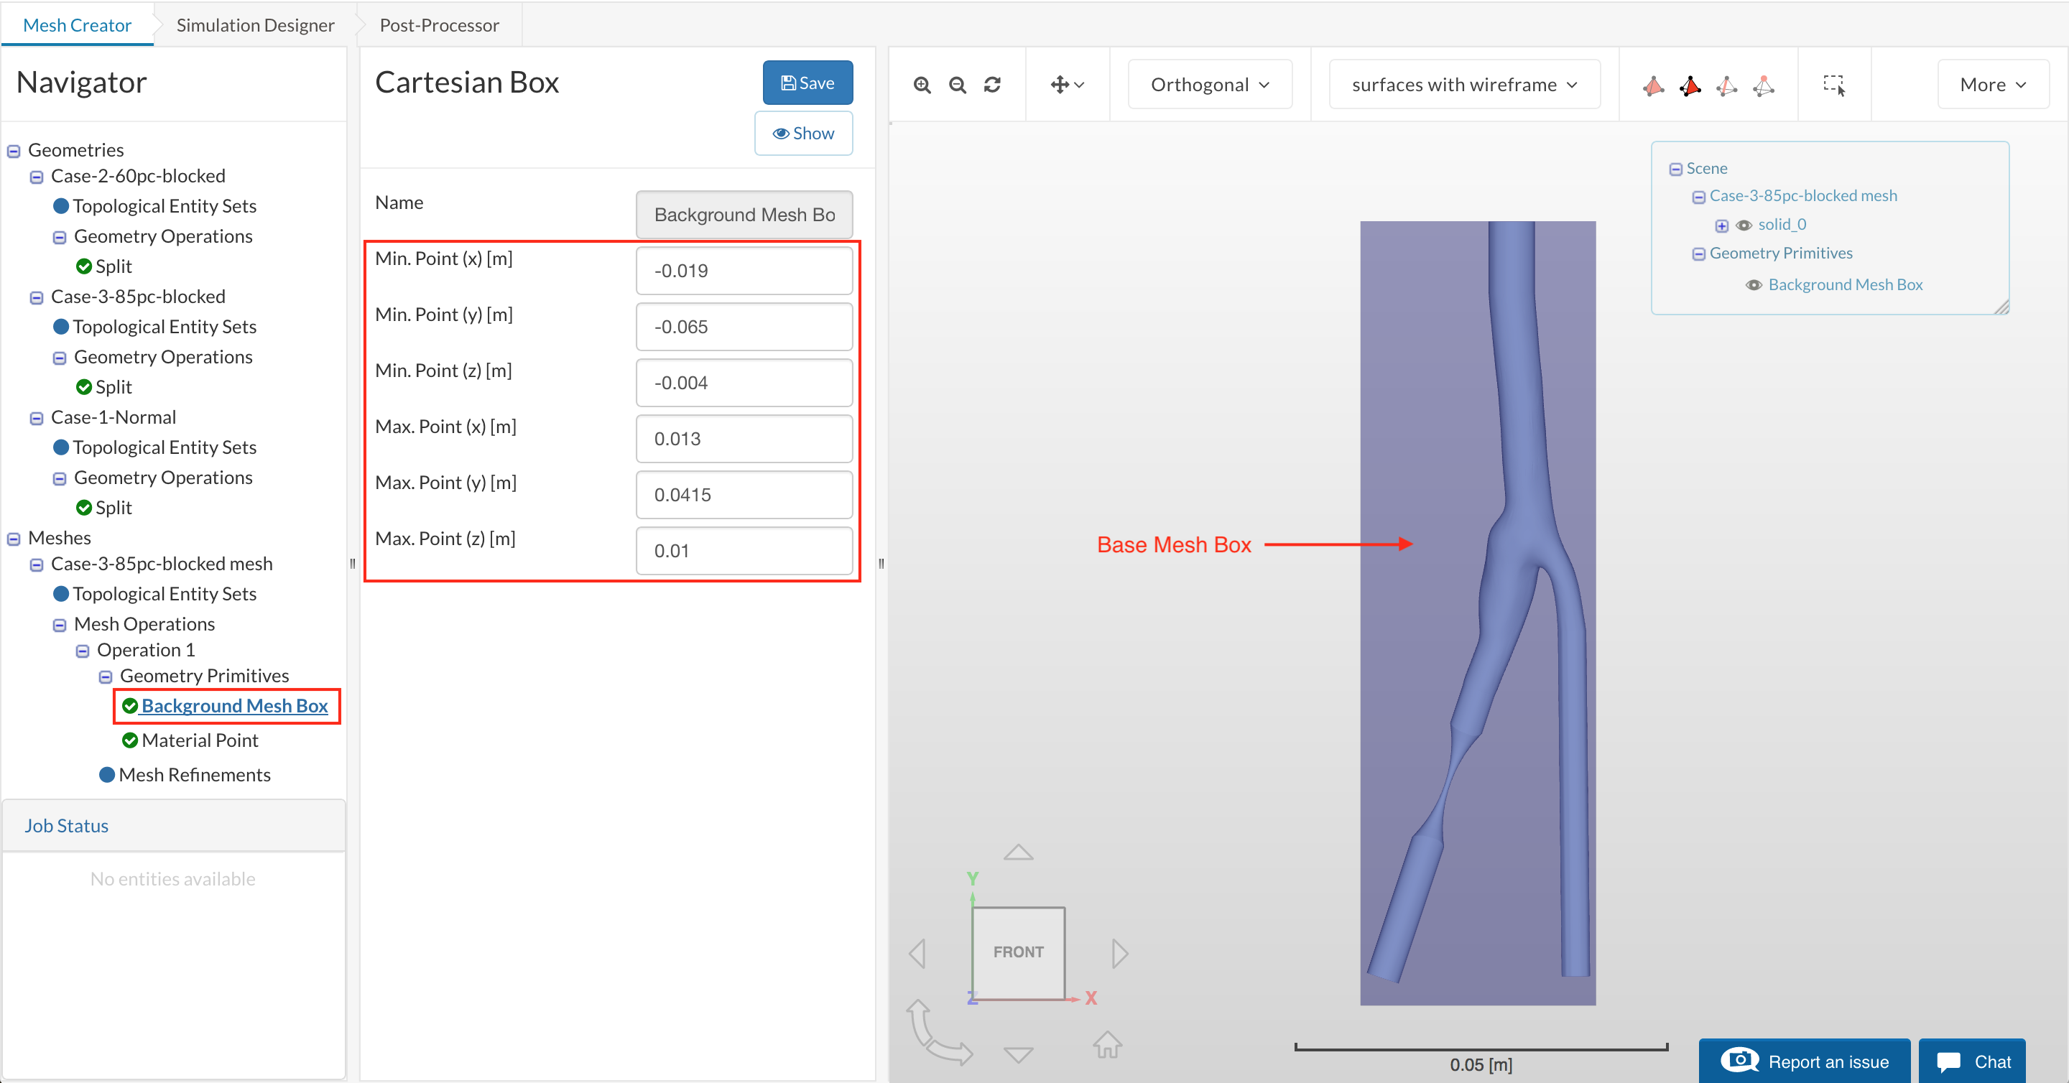Collapse the Geometries tree node

click(14, 151)
